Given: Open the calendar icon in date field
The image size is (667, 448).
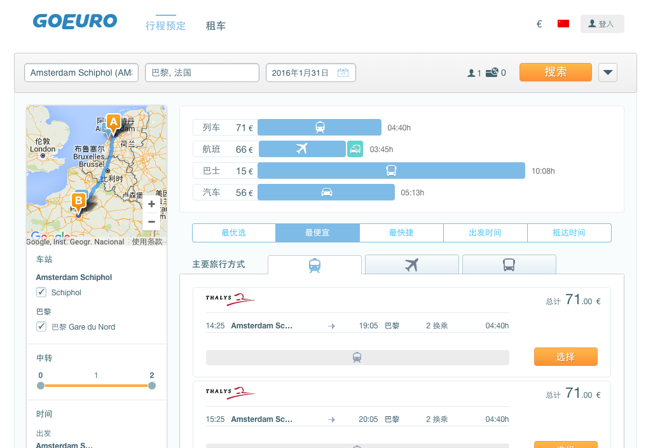Looking at the screenshot, I should 343,73.
